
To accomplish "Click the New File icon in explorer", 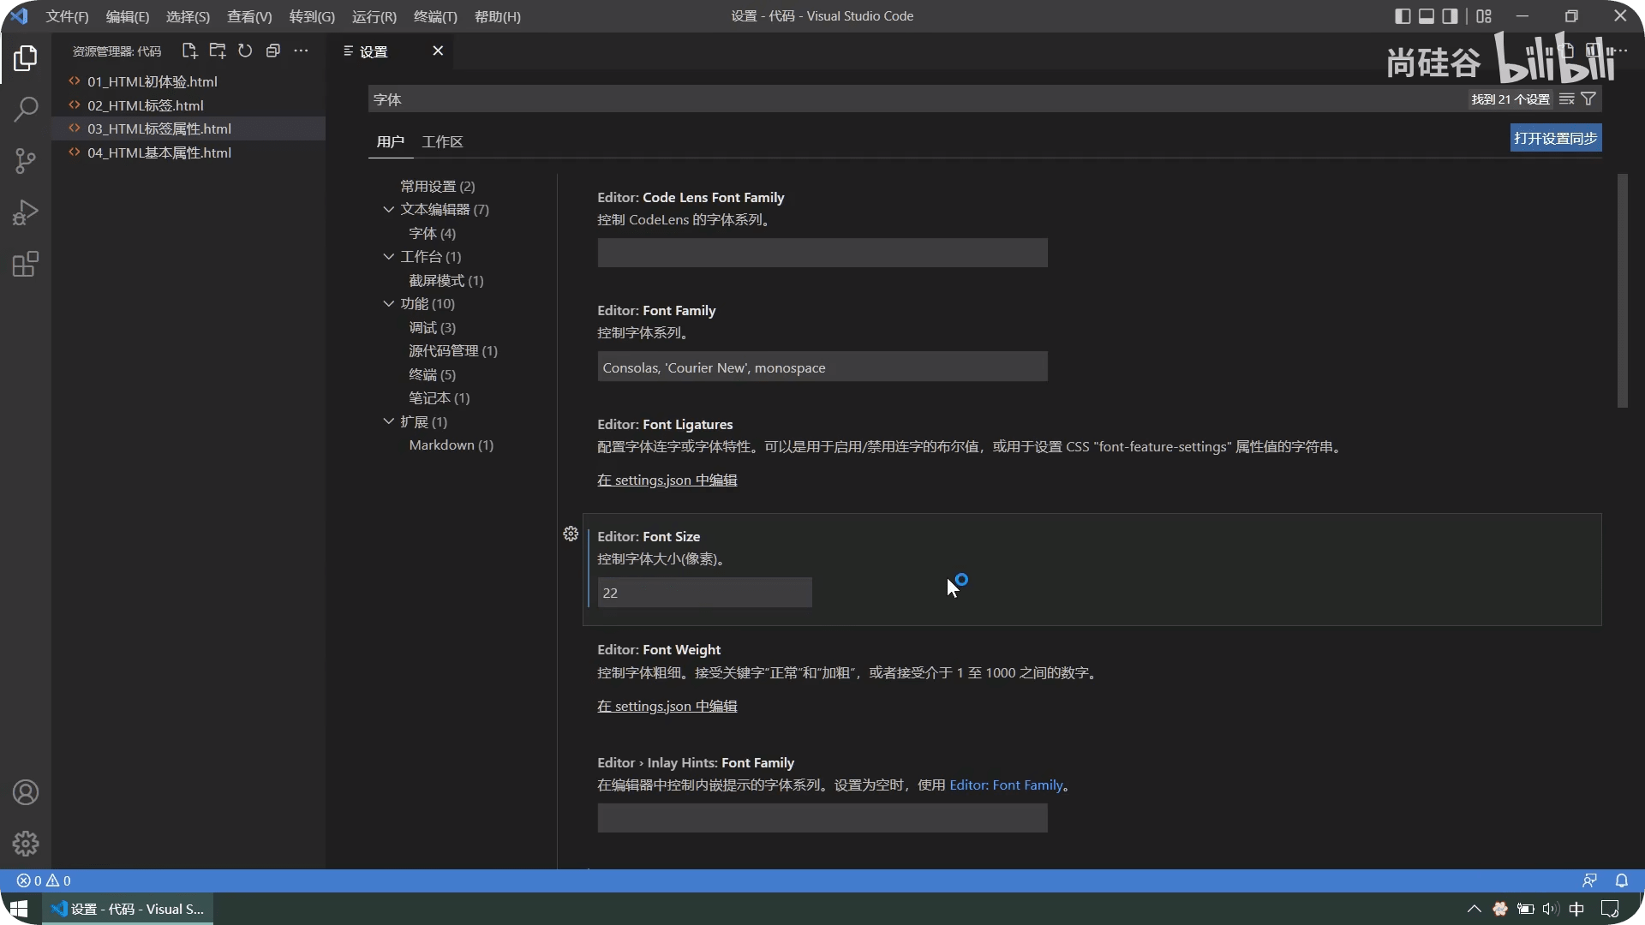I will point(189,51).
